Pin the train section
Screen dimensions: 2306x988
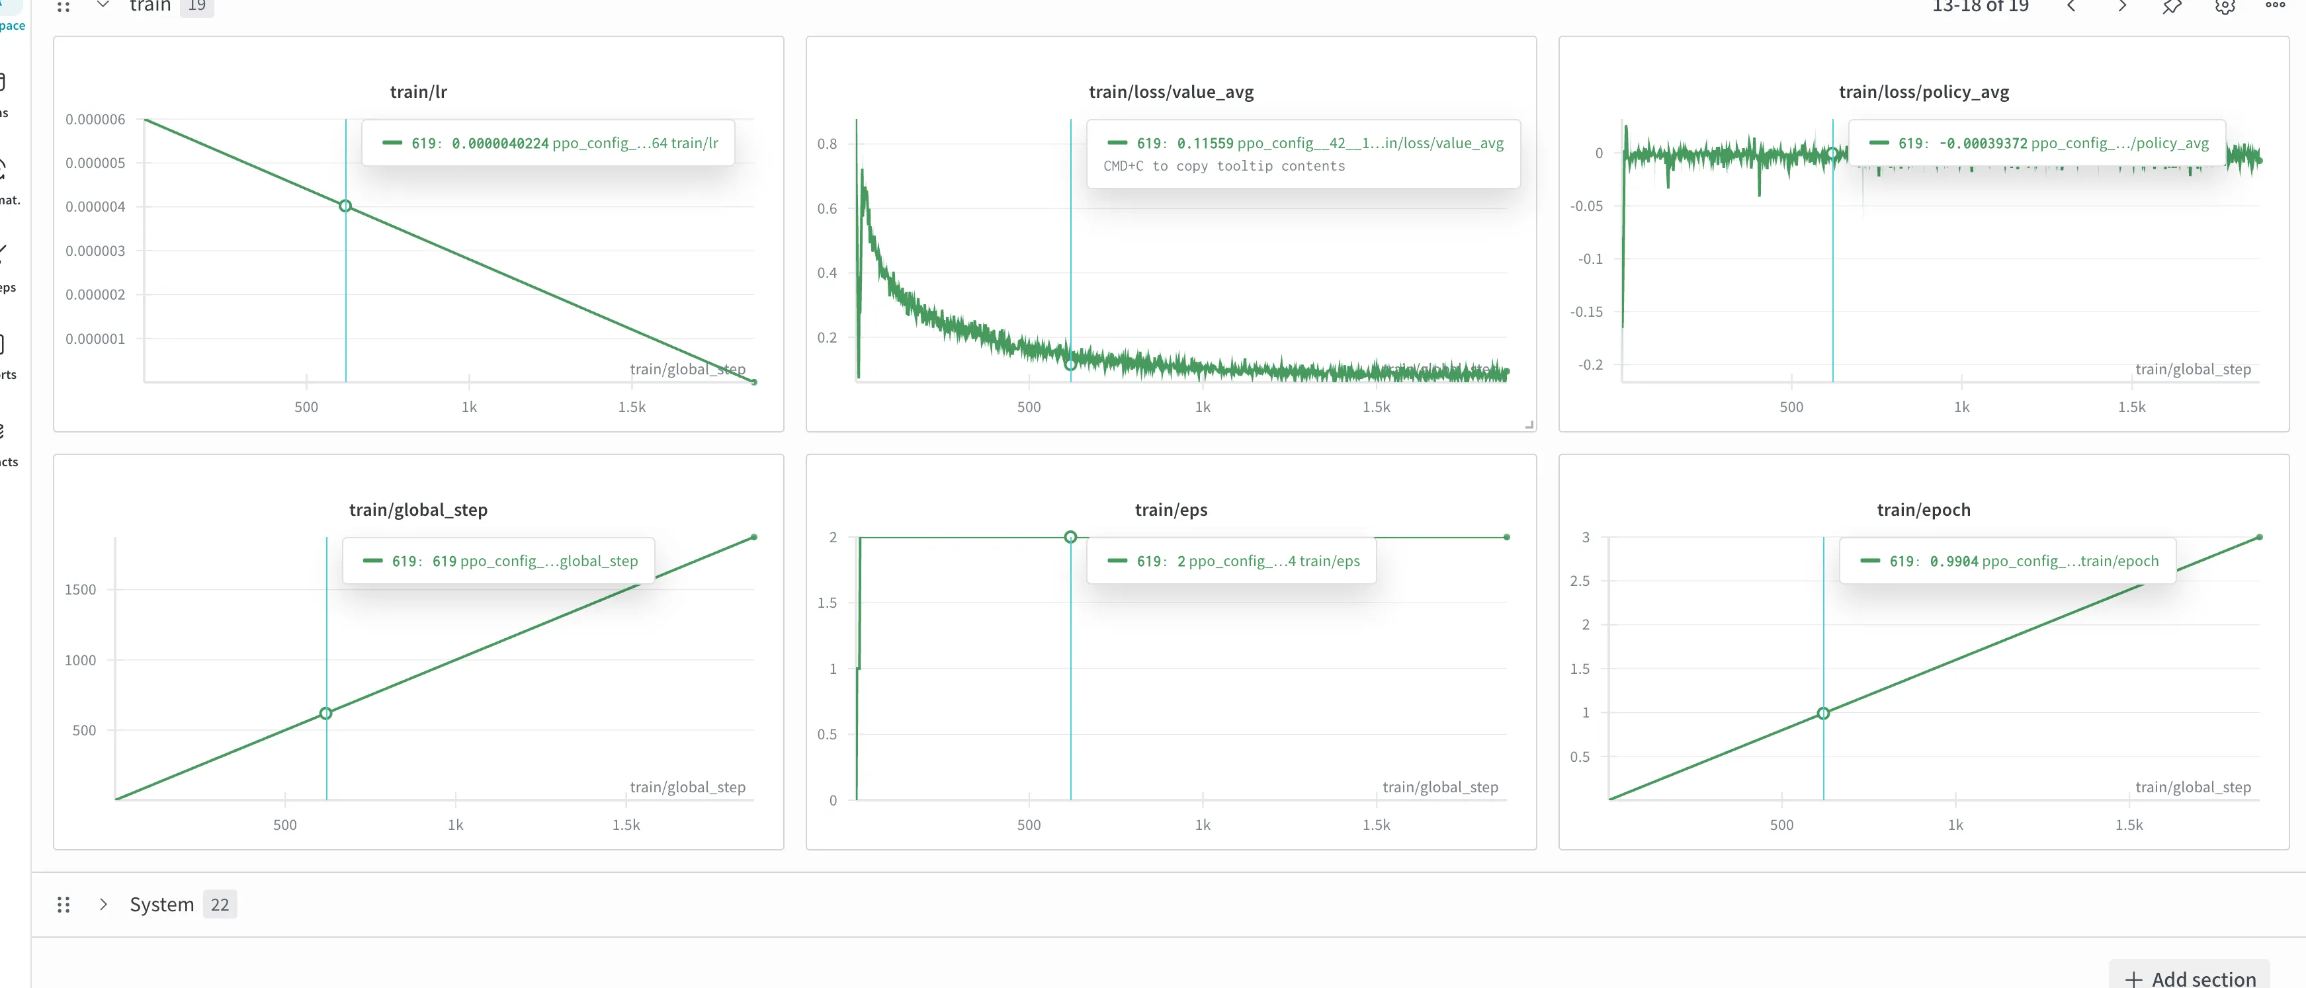[2172, 7]
